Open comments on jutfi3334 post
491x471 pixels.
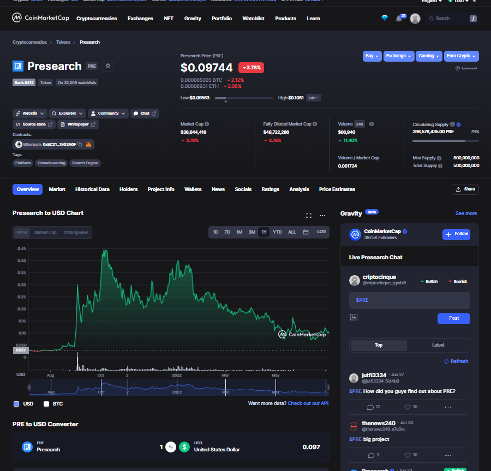374,407
